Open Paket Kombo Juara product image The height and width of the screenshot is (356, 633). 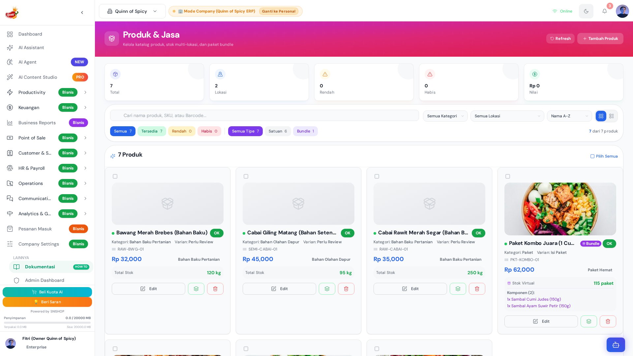coord(560,209)
